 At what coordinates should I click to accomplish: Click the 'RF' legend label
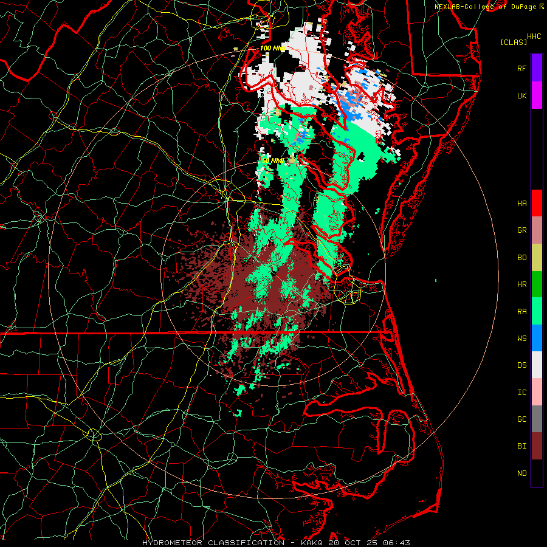[x=521, y=68]
